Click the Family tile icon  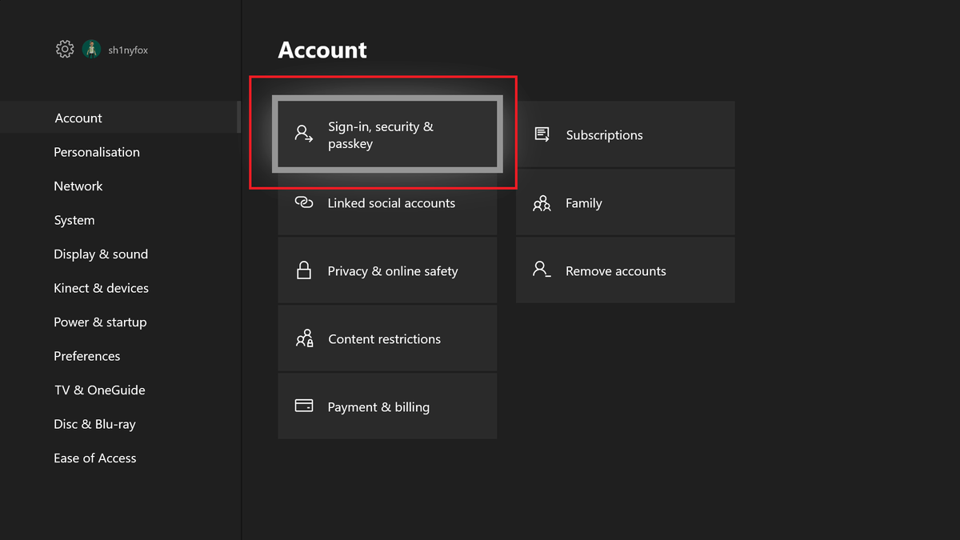[542, 202]
